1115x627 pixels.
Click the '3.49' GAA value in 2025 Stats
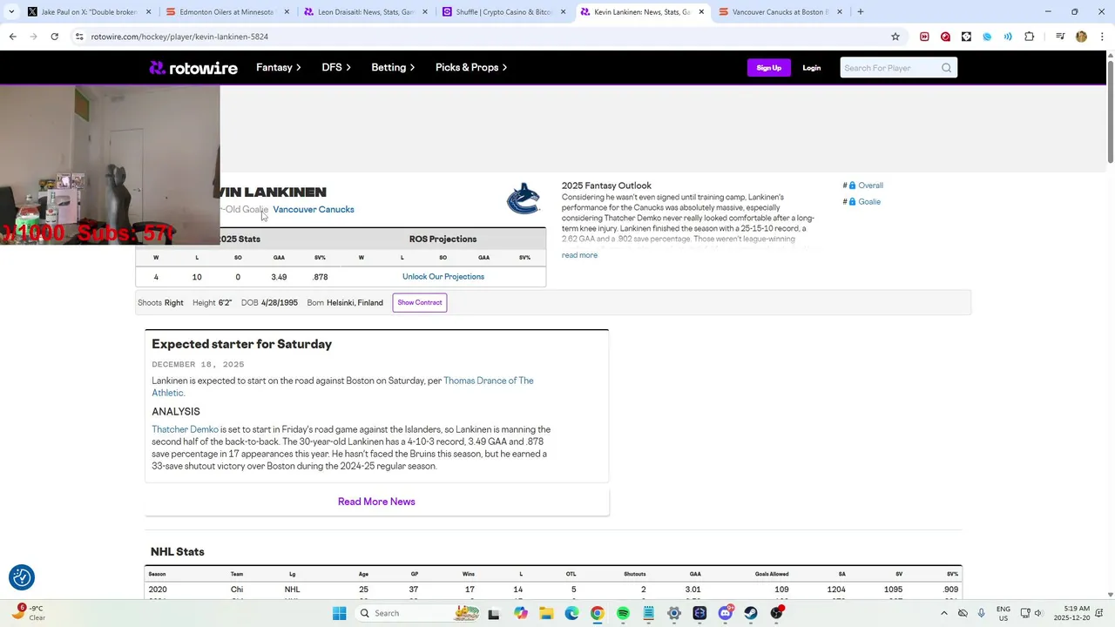tap(279, 277)
